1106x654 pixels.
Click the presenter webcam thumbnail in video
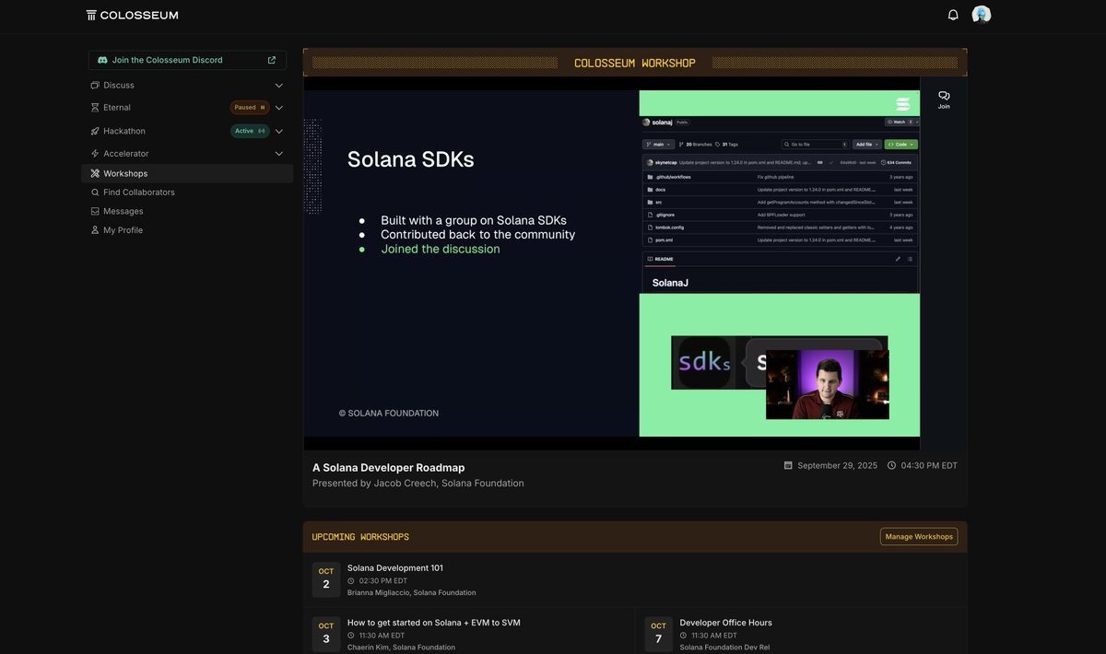tap(828, 384)
